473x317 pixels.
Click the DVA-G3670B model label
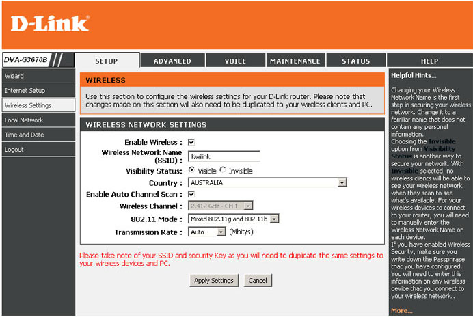[26, 59]
